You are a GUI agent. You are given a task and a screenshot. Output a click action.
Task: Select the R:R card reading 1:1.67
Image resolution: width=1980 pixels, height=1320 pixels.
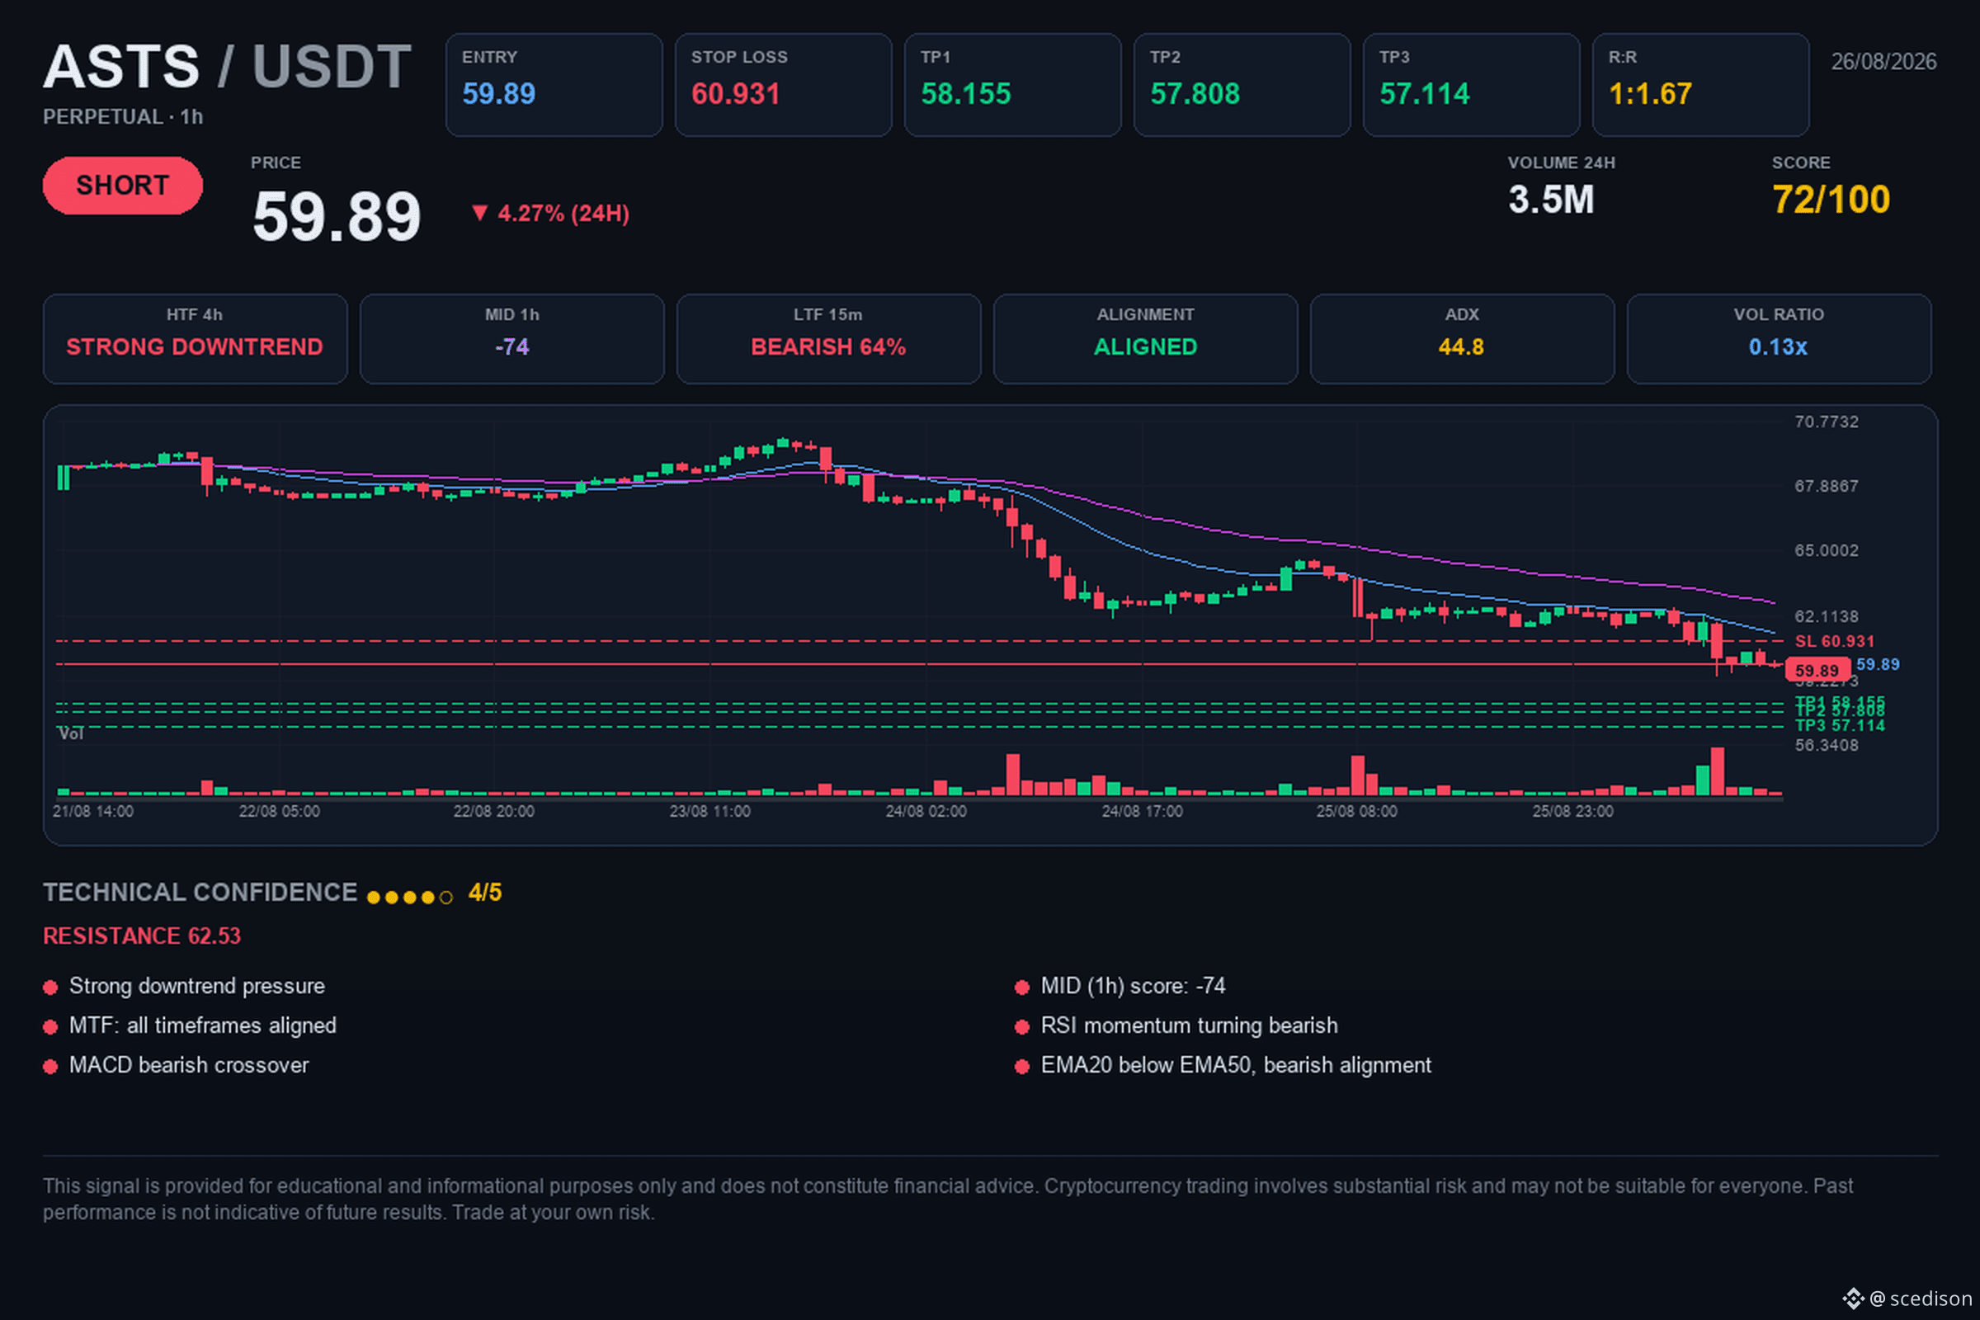click(x=1700, y=85)
